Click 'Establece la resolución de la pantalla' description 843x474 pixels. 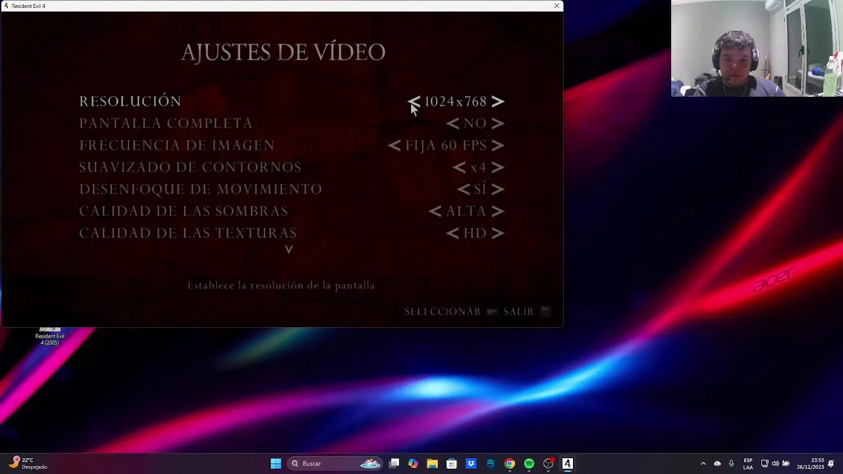point(282,286)
